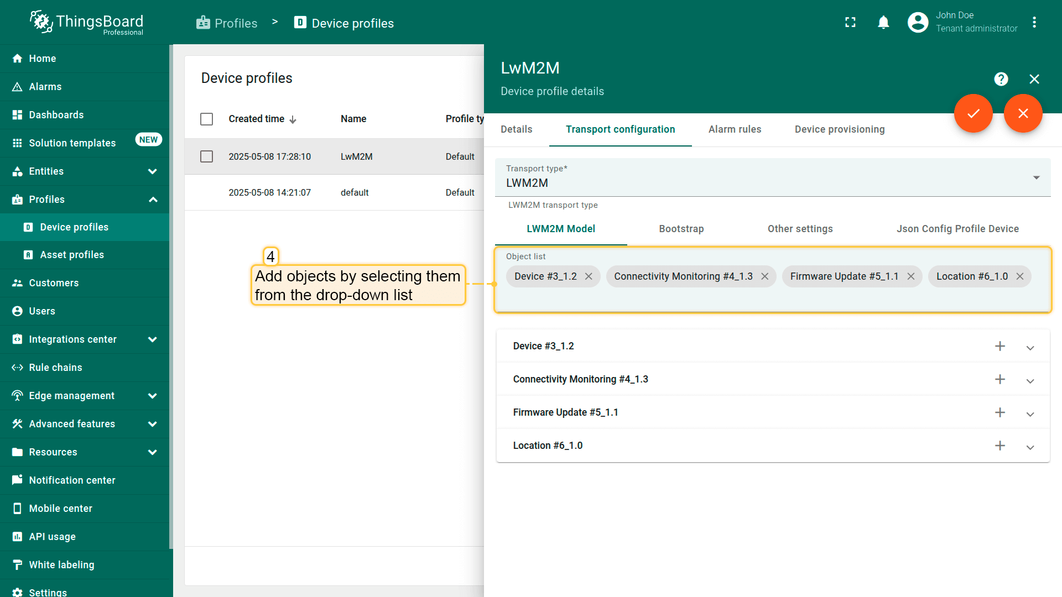
Task: Switch to Alarm rules tab
Action: [x=735, y=129]
